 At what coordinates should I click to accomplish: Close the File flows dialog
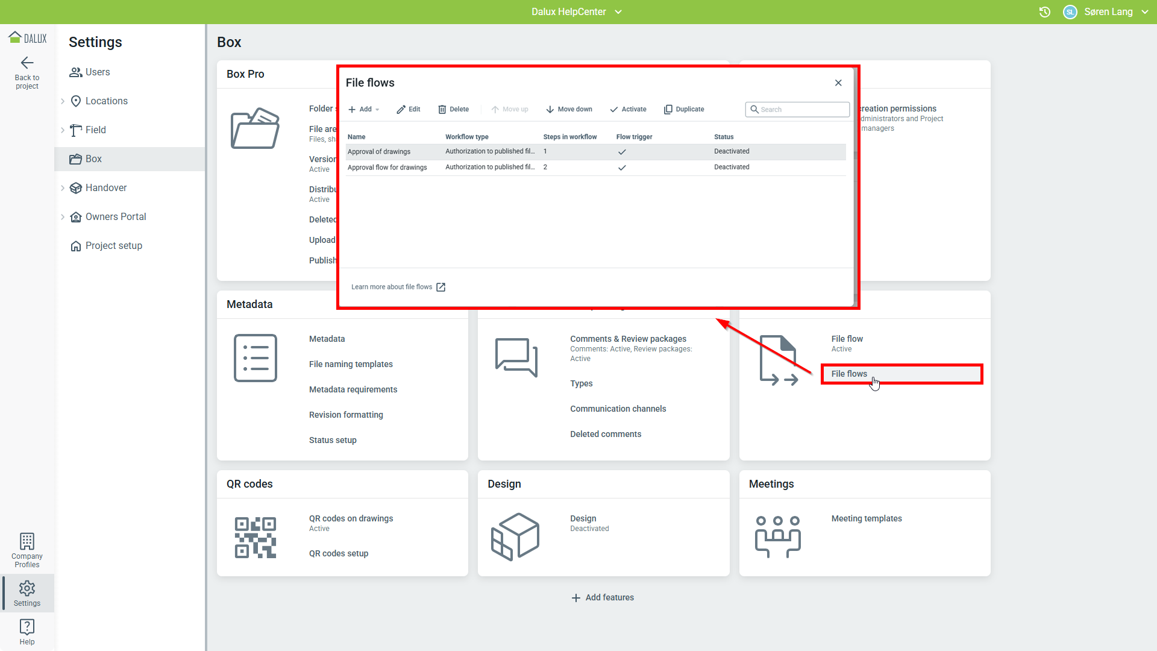click(838, 83)
